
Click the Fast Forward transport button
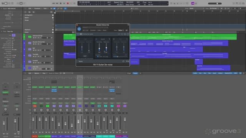click(x=57, y=3)
